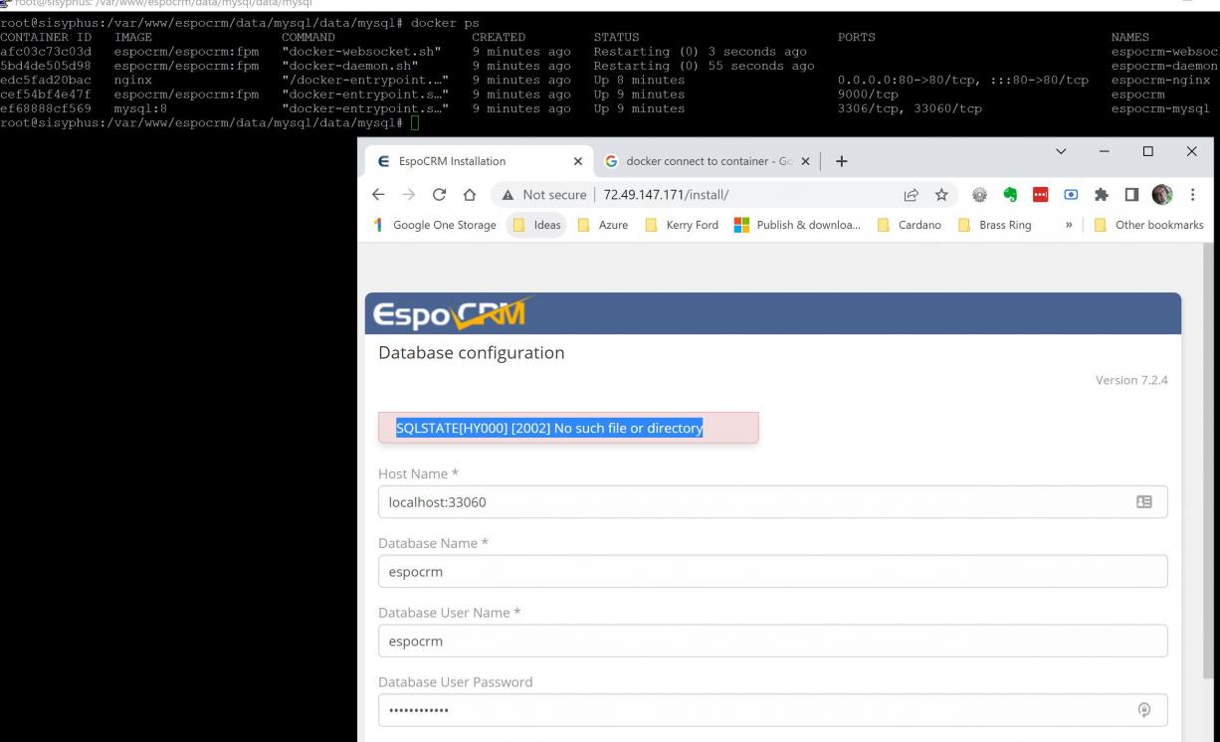The image size is (1220, 742).
Task: Expand hidden bookmarks chevron
Action: coord(1069,225)
